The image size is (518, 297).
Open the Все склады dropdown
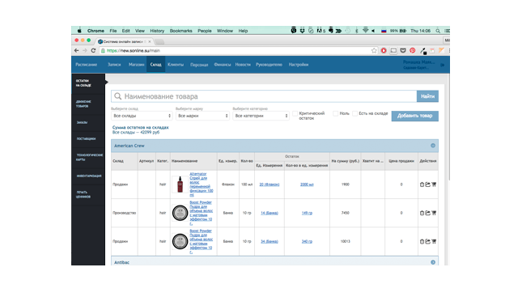[x=142, y=116]
